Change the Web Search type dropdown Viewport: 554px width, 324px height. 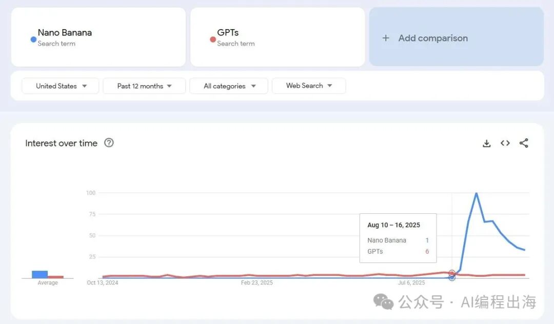pos(309,86)
